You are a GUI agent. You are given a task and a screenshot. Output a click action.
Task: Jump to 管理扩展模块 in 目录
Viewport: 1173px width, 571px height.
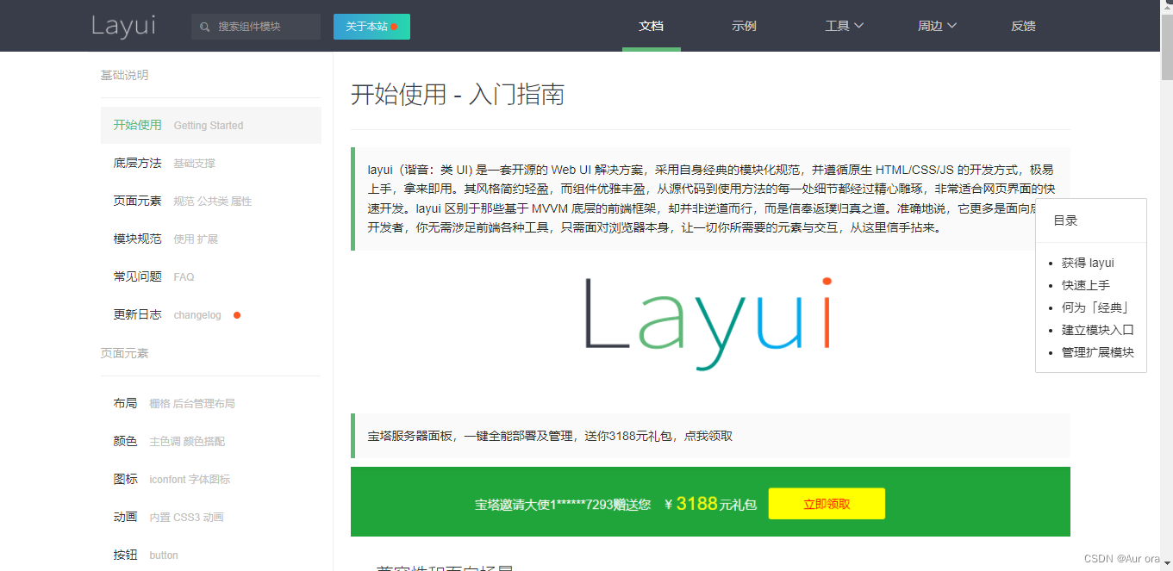1098,352
